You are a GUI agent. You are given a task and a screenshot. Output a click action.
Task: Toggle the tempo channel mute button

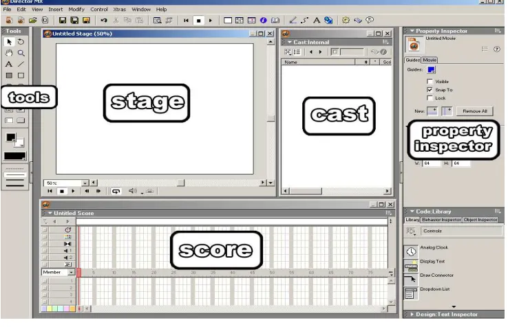coord(45,229)
